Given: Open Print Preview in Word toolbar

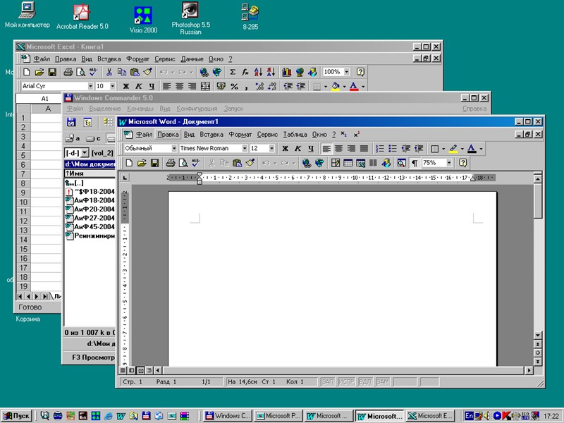Looking at the screenshot, I should [x=183, y=164].
